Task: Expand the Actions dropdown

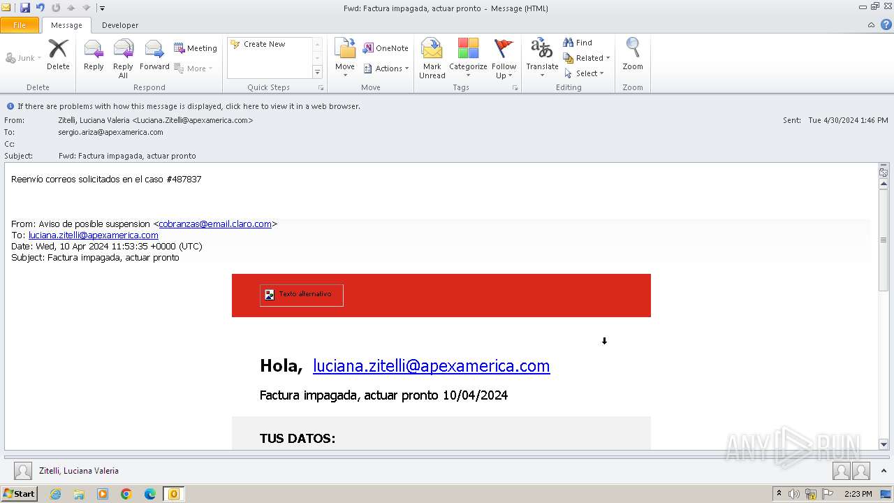Action: 386,68
